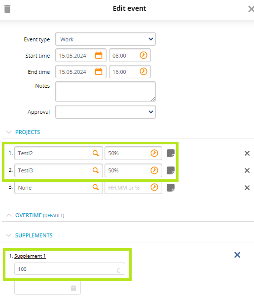Viewport: 254px width, 297px height.
Task: Open clock picker for start time 08:00
Action: pyautogui.click(x=144, y=55)
